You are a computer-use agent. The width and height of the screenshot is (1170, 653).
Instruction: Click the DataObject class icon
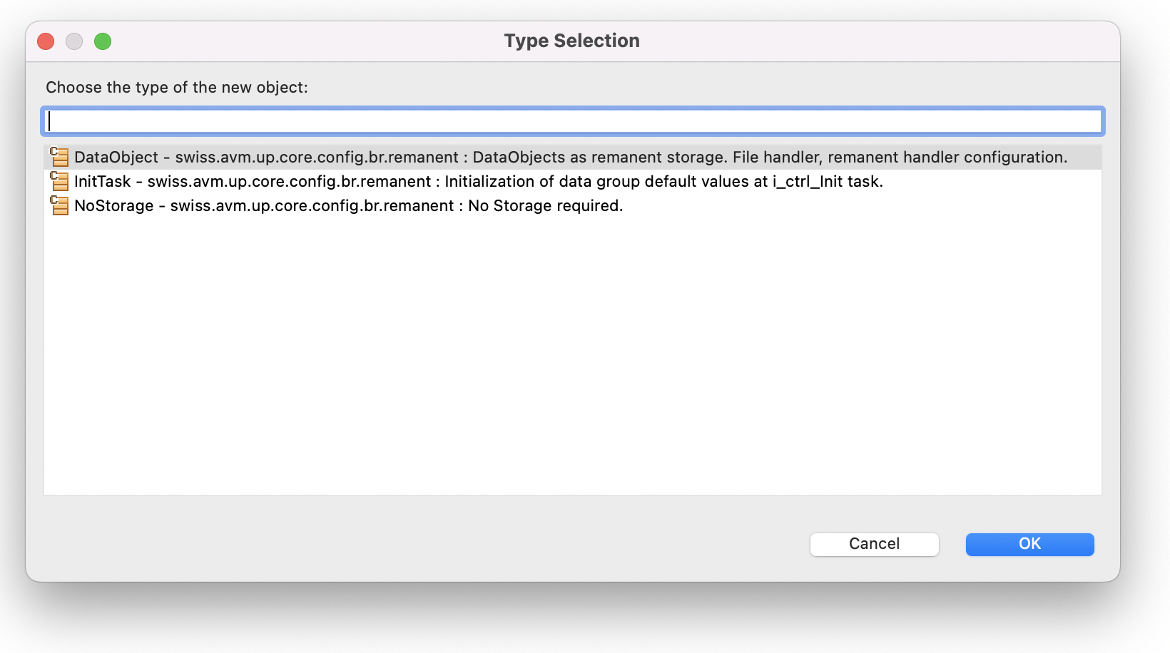click(59, 157)
